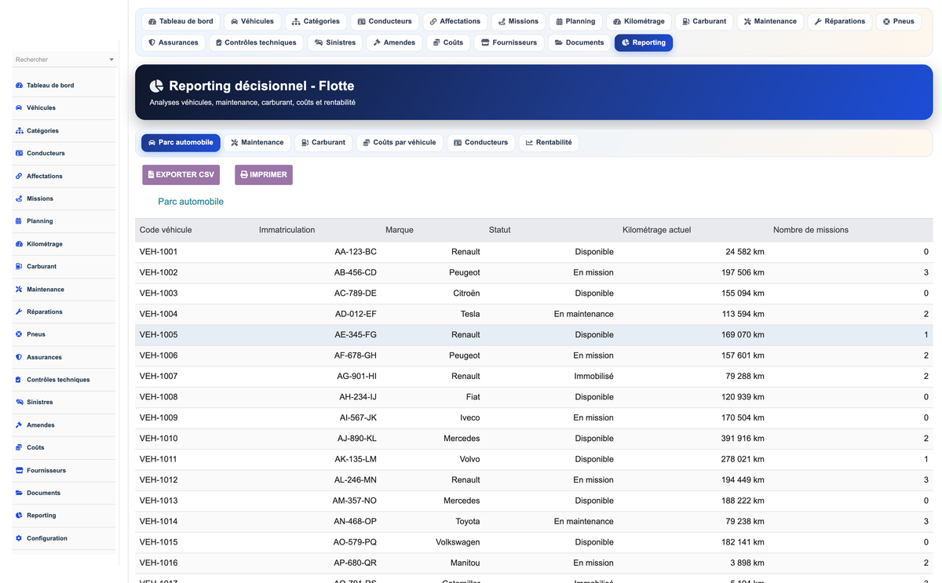Viewport: 942px width, 583px height.
Task: Open the Missions tab in top navigation
Action: click(517, 21)
